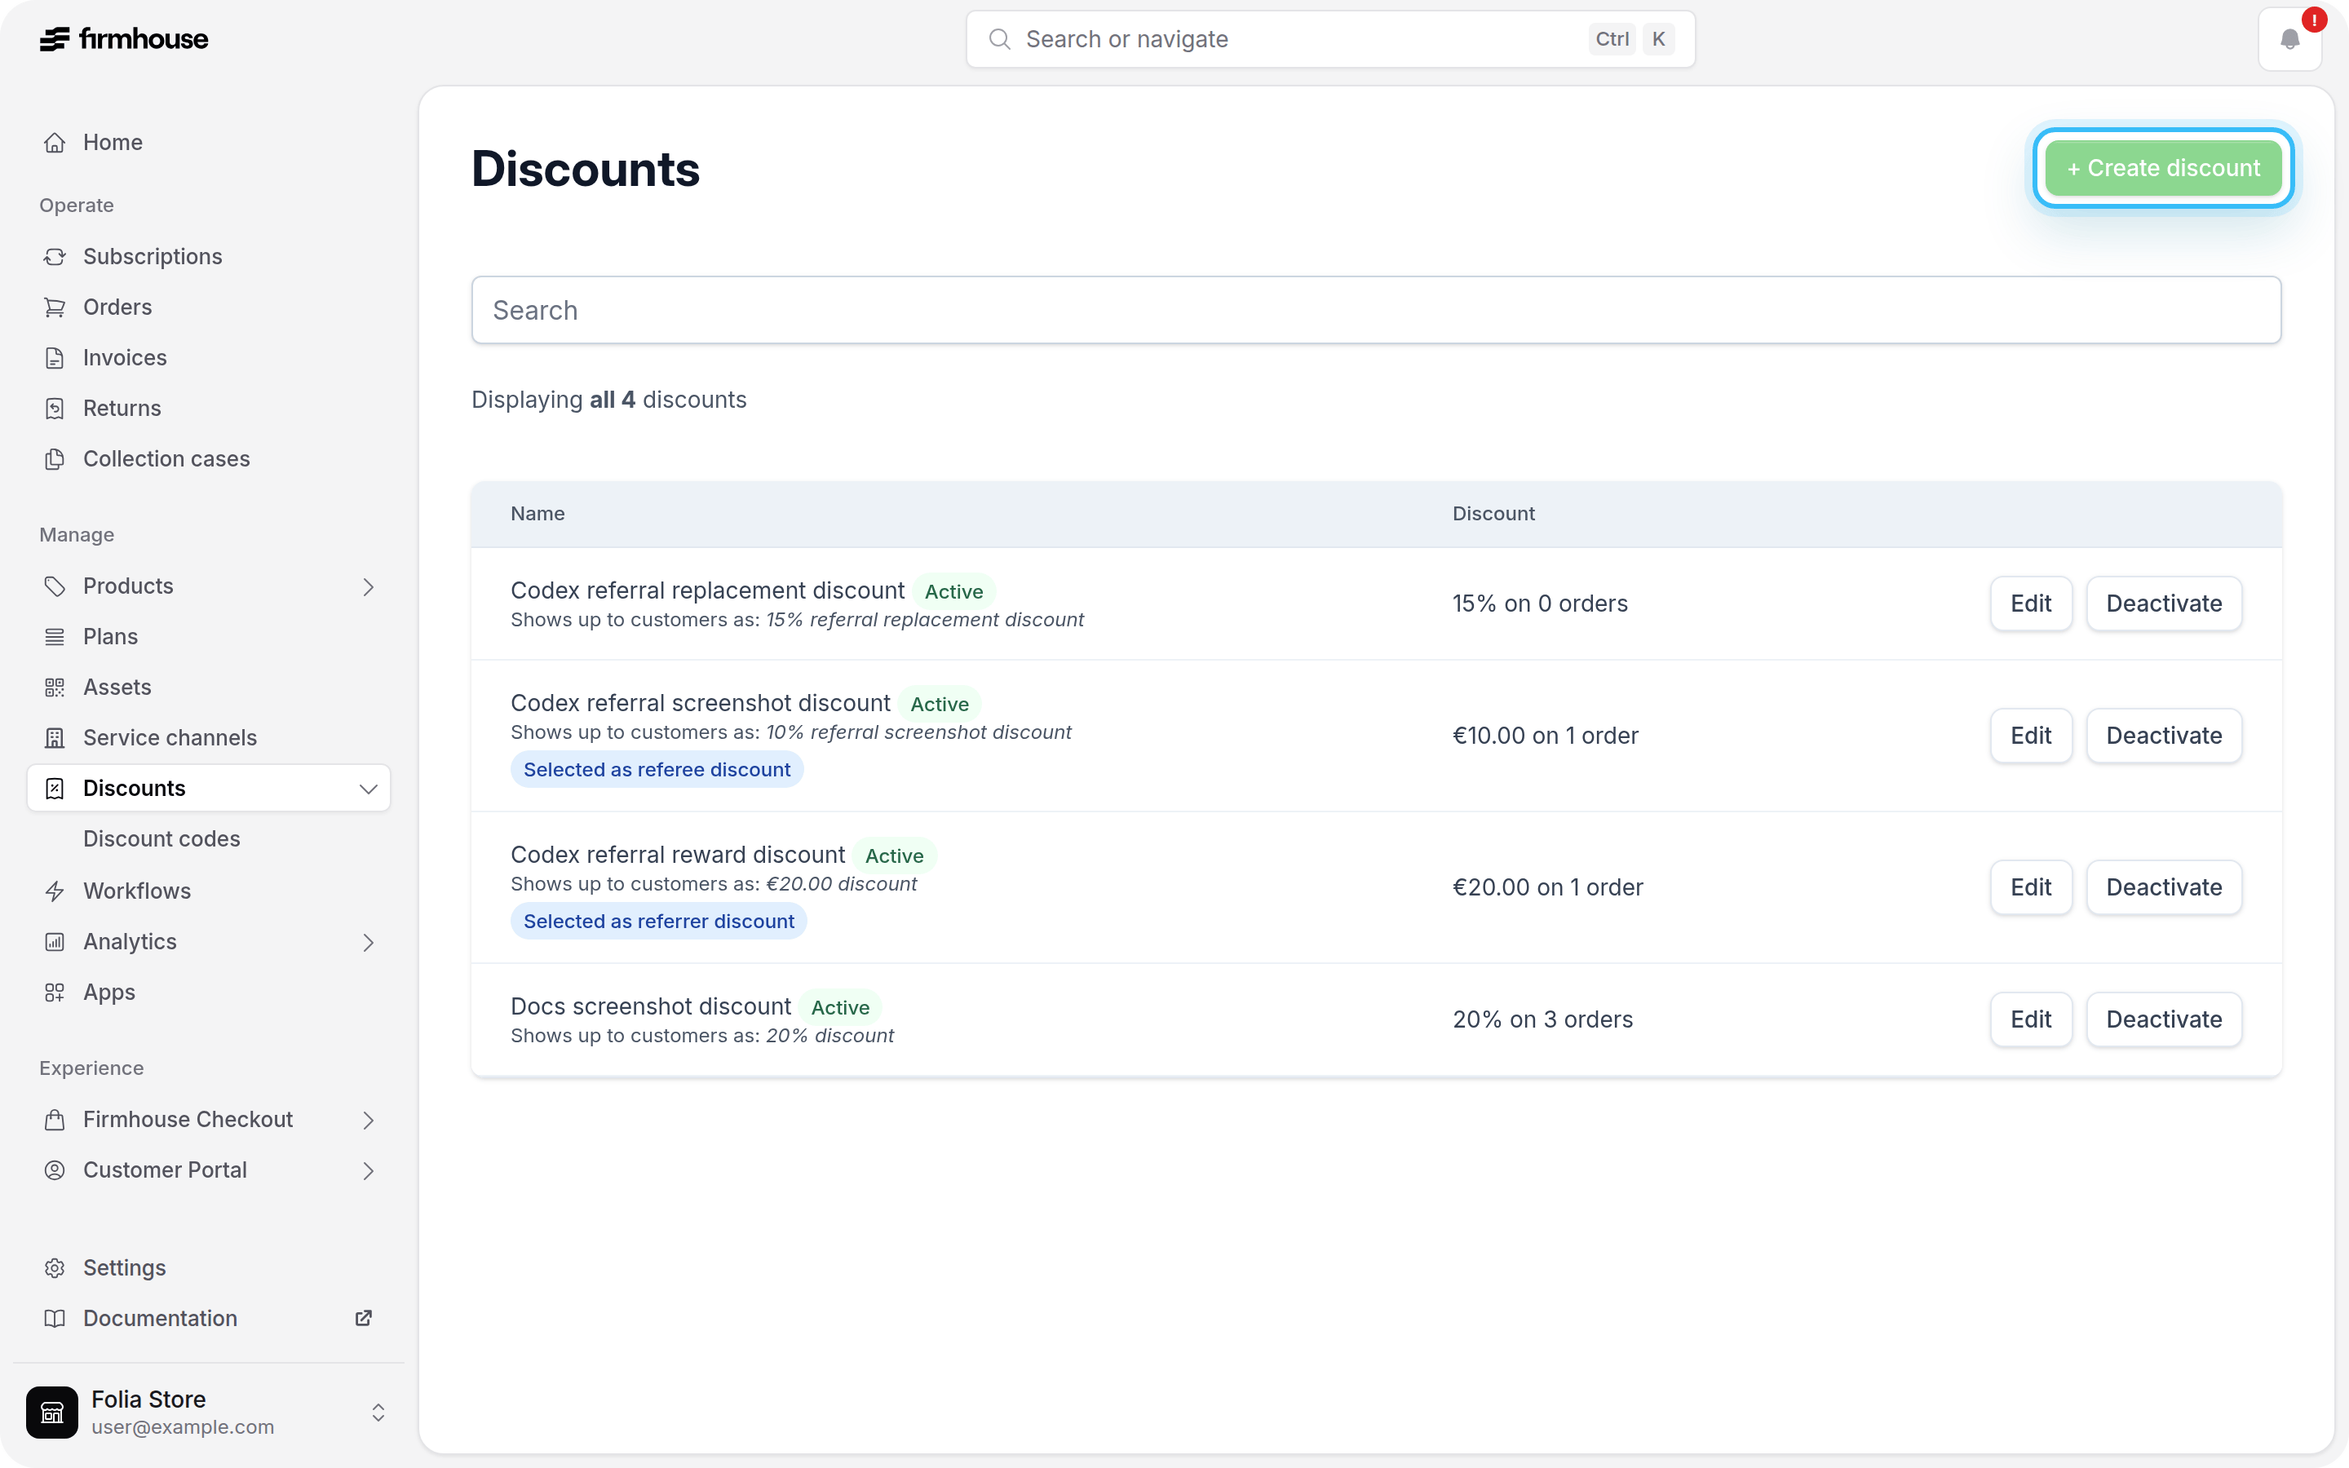Click '€10.00 on 1 order' cell
The image size is (2349, 1468).
(x=1546, y=736)
